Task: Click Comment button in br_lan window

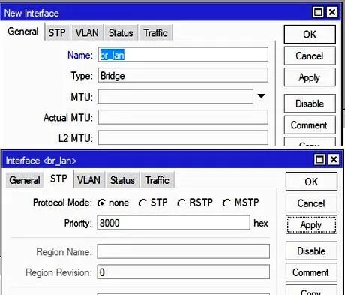Action: 311,272
